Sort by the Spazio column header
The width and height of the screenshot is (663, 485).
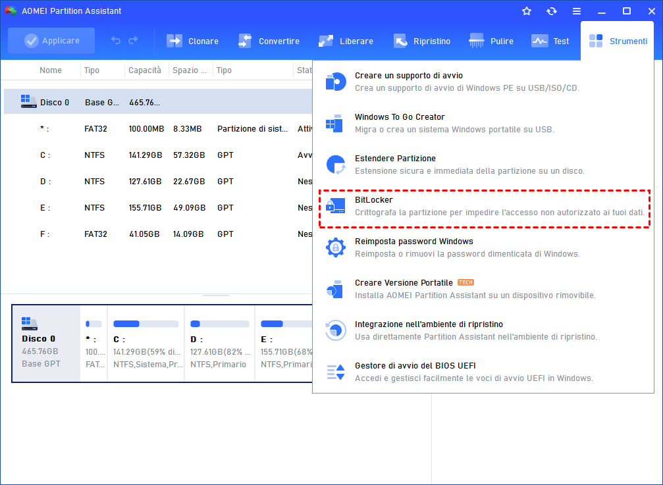pyautogui.click(x=190, y=70)
